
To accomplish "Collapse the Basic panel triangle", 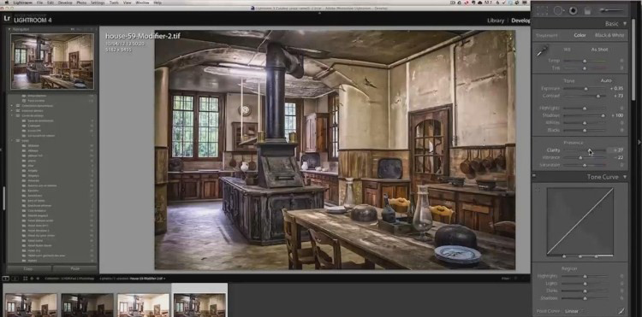I will [x=624, y=24].
